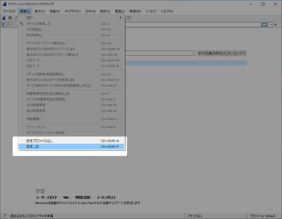Select 設定...(P) menu entry
282x219 pixels.
point(71,147)
